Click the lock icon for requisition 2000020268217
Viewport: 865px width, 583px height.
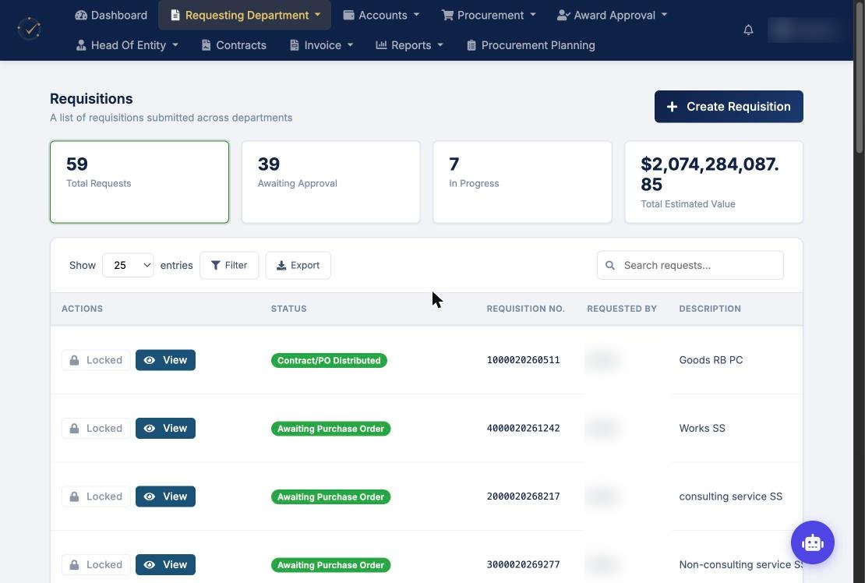(74, 496)
